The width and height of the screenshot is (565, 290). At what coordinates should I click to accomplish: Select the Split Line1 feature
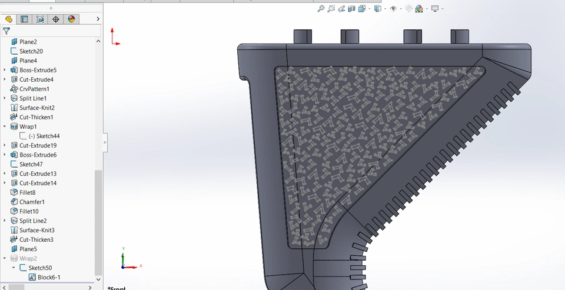click(x=33, y=98)
